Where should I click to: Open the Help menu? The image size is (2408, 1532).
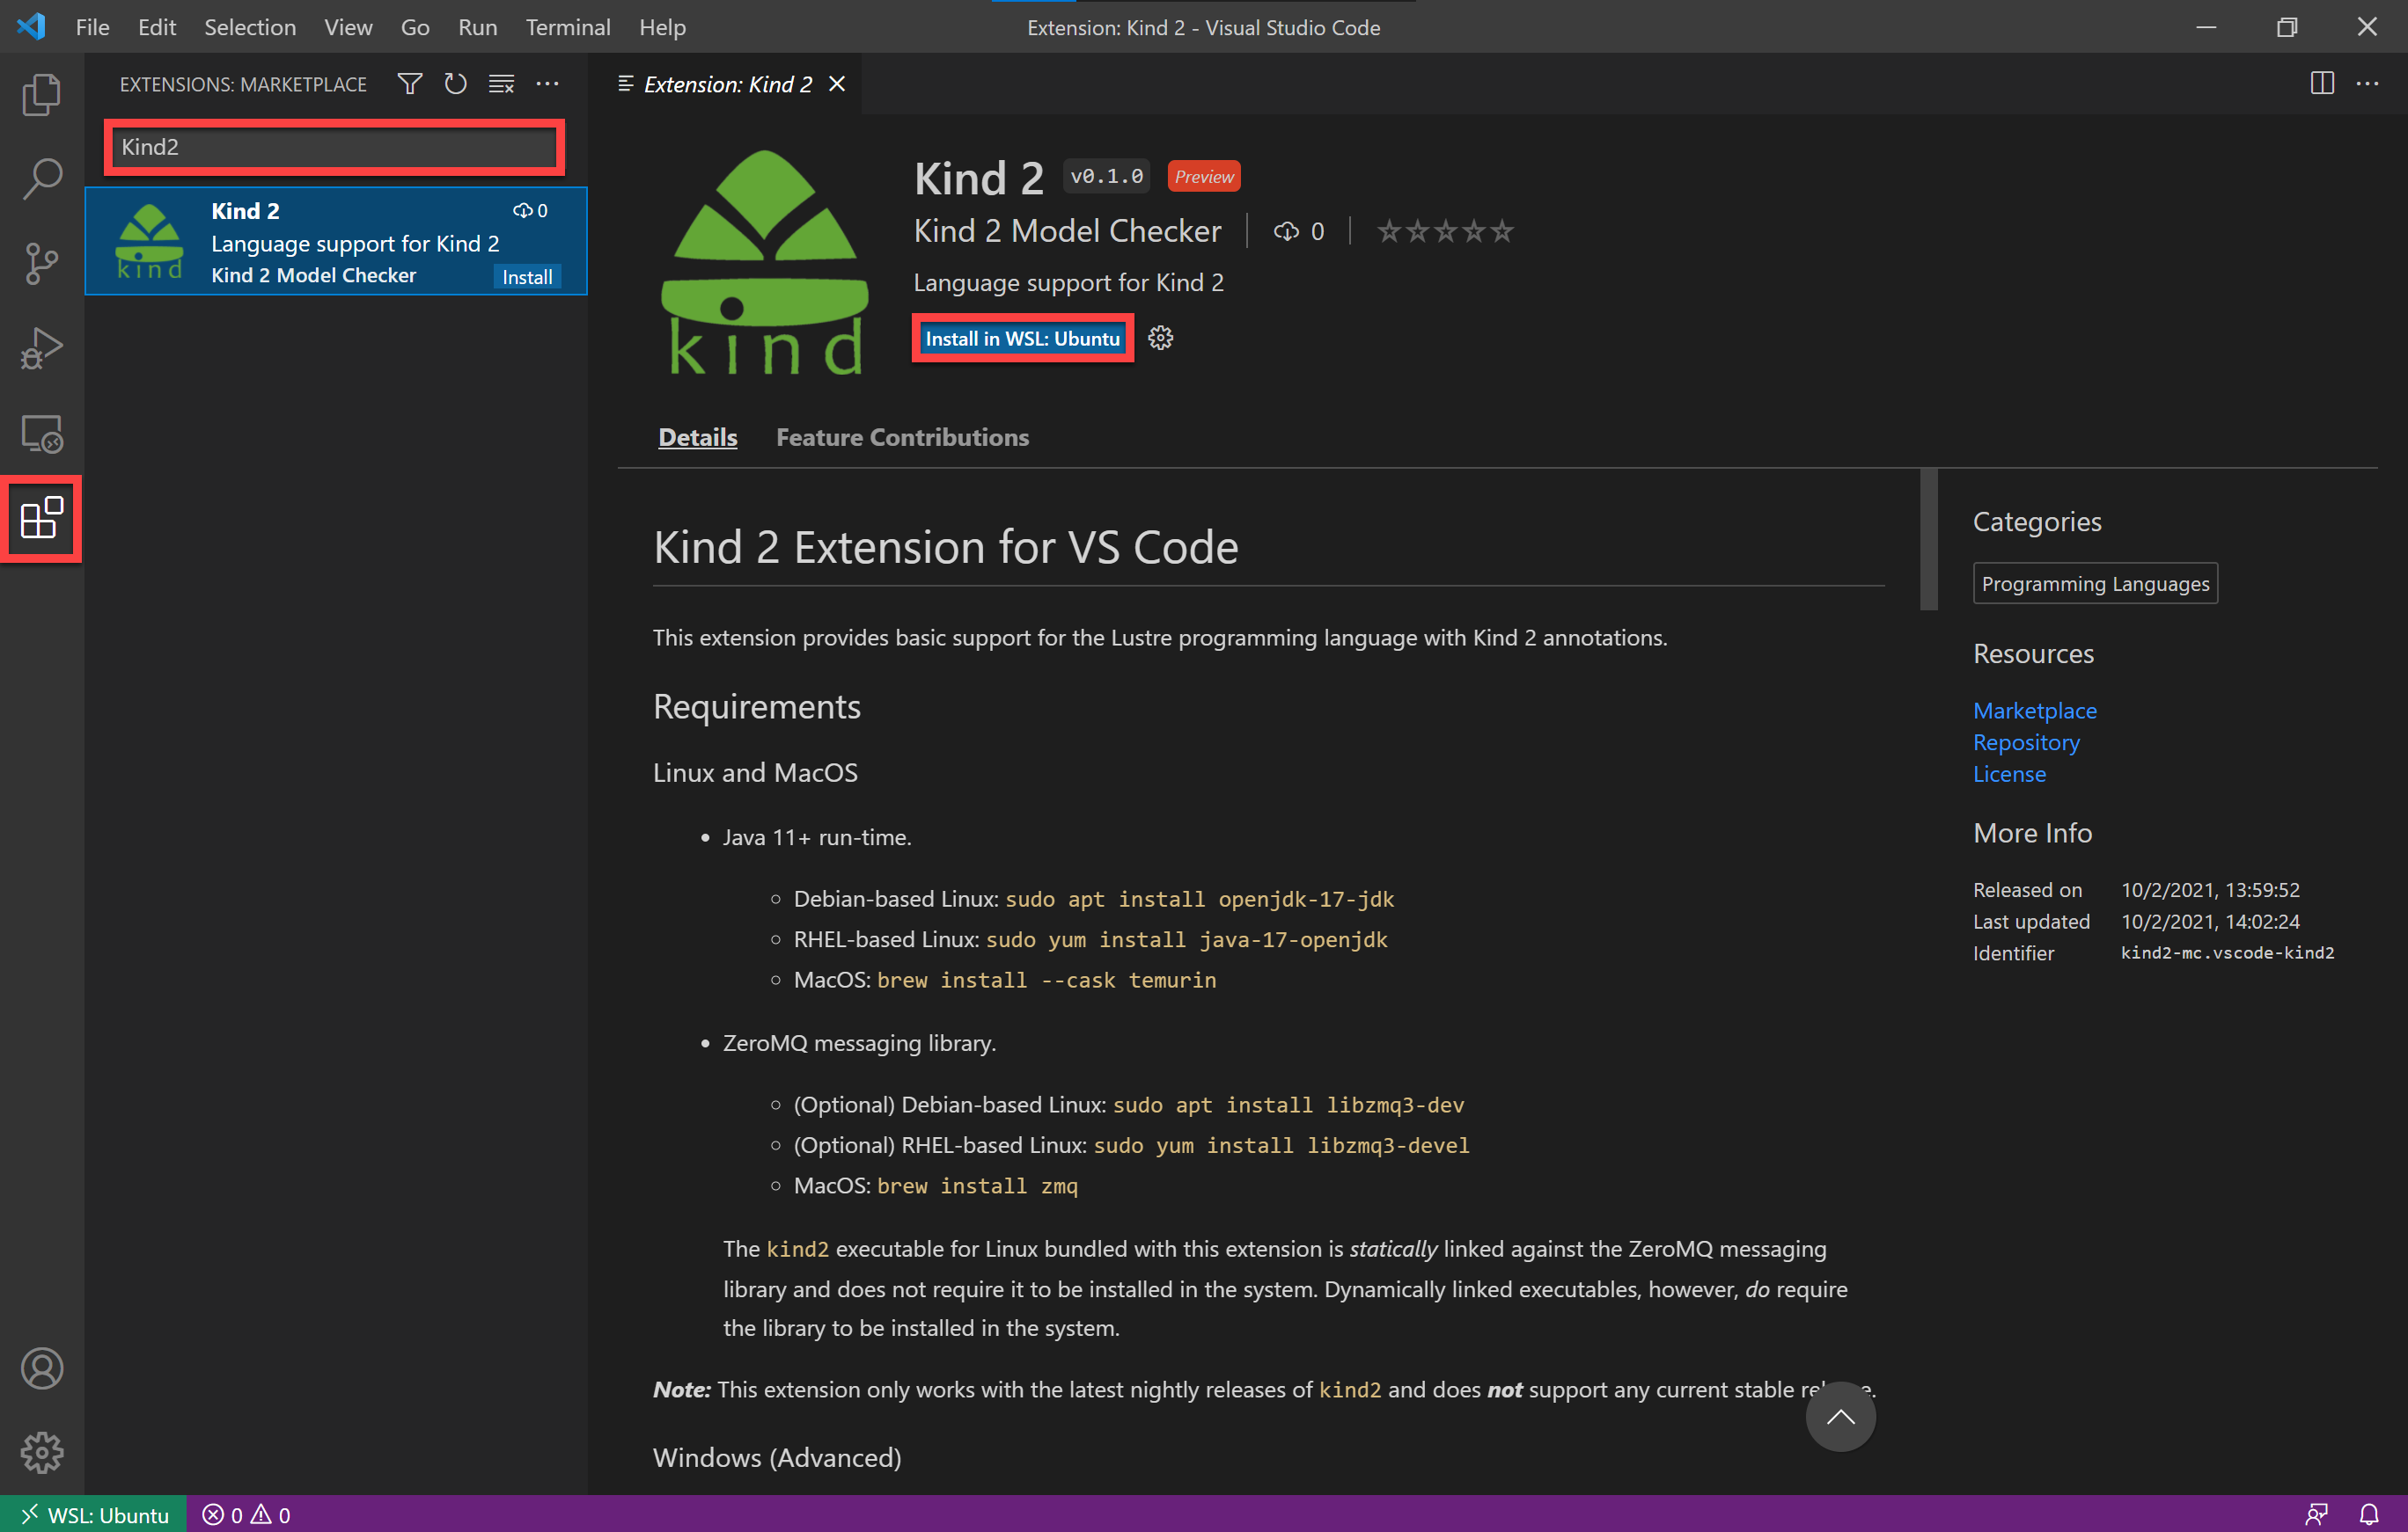click(662, 27)
